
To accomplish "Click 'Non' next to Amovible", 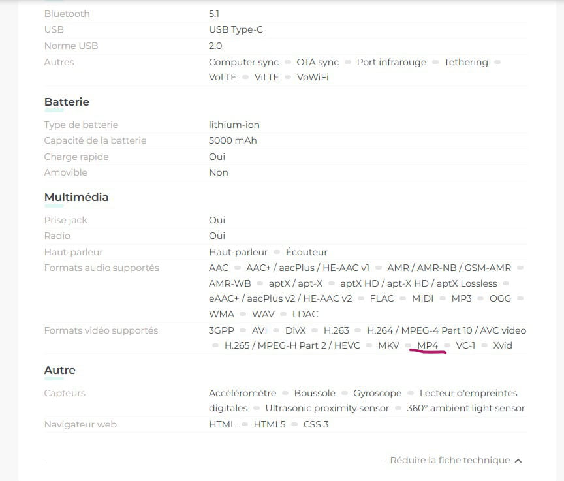I will (218, 172).
